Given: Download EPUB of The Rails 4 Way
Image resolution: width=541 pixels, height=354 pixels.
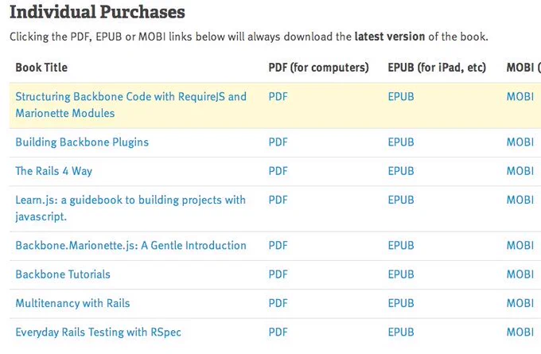Looking at the screenshot, I should [x=400, y=171].
